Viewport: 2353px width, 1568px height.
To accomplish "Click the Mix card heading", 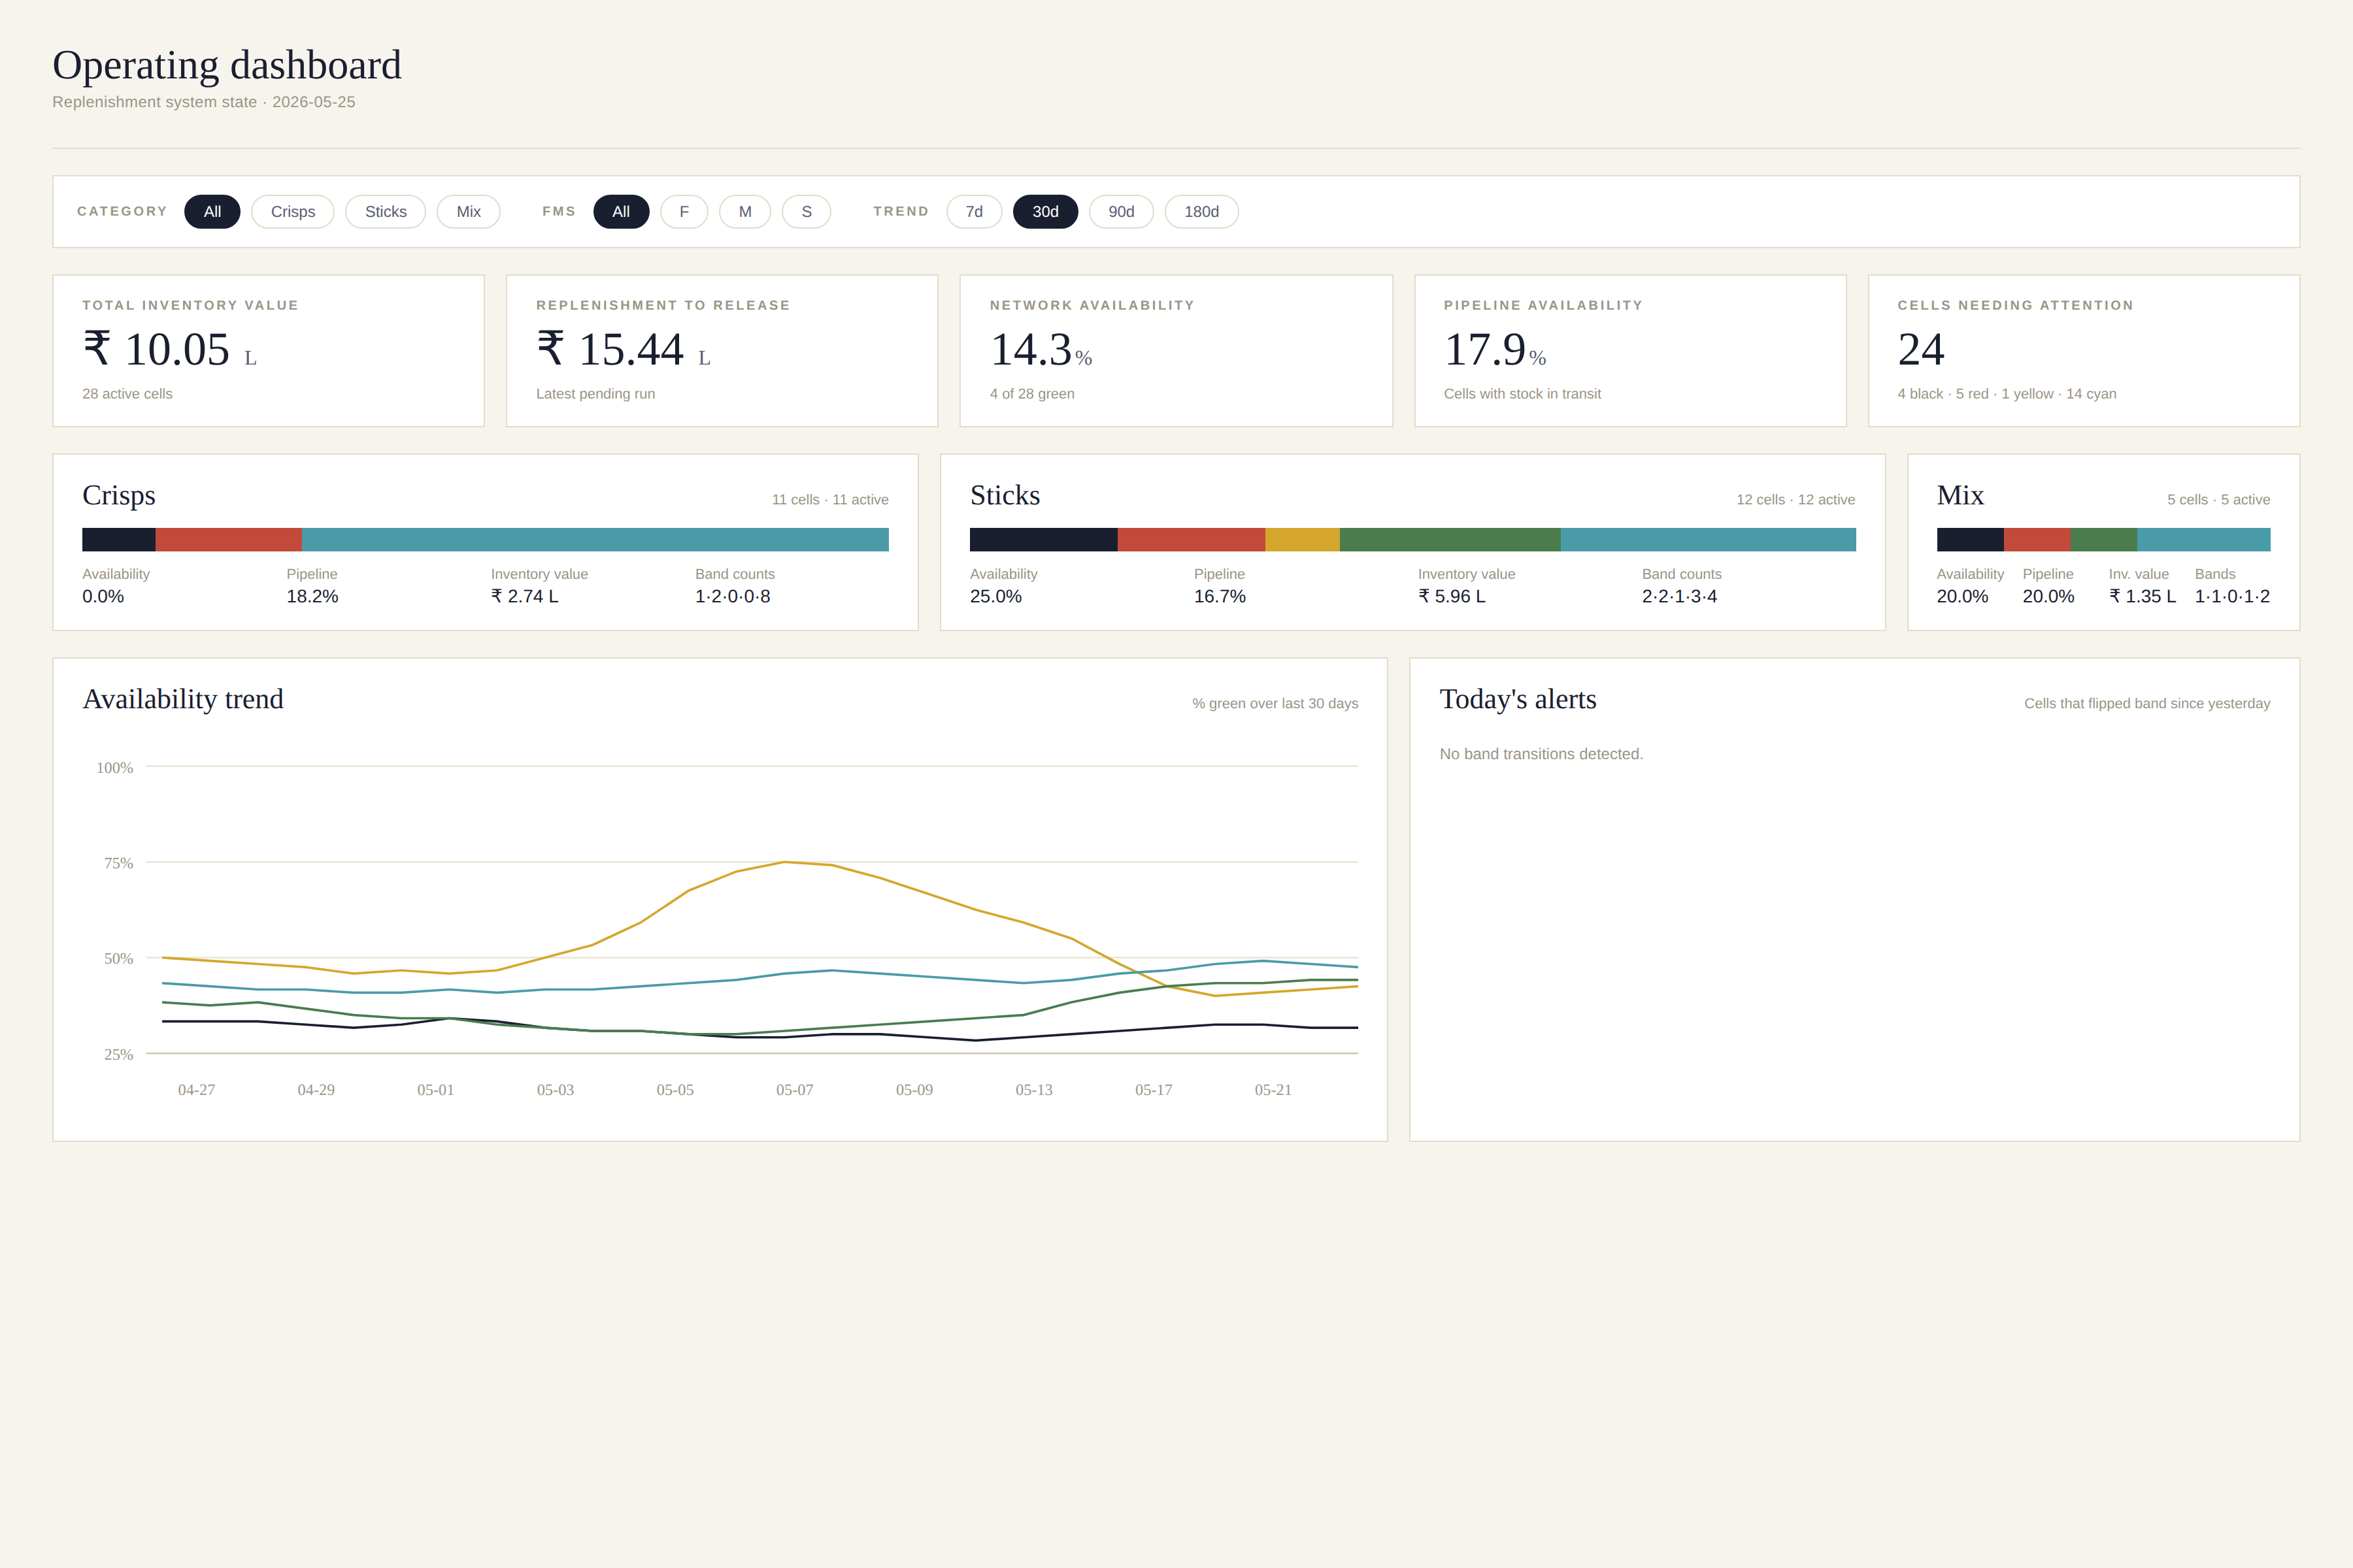I will [1960, 496].
